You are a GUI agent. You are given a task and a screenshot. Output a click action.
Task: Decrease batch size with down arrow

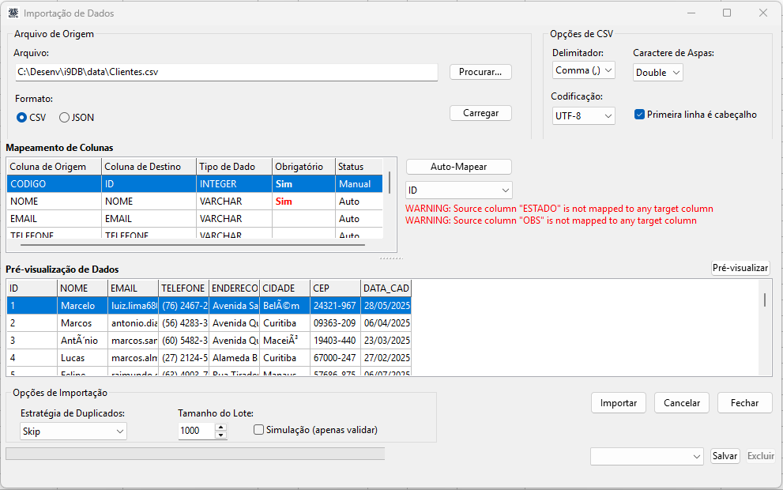[220, 435]
